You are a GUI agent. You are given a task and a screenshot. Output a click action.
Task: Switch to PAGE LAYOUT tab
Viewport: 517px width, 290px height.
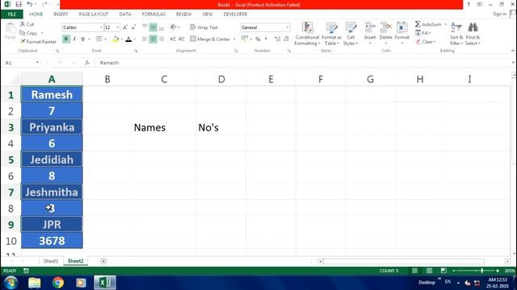pos(94,14)
